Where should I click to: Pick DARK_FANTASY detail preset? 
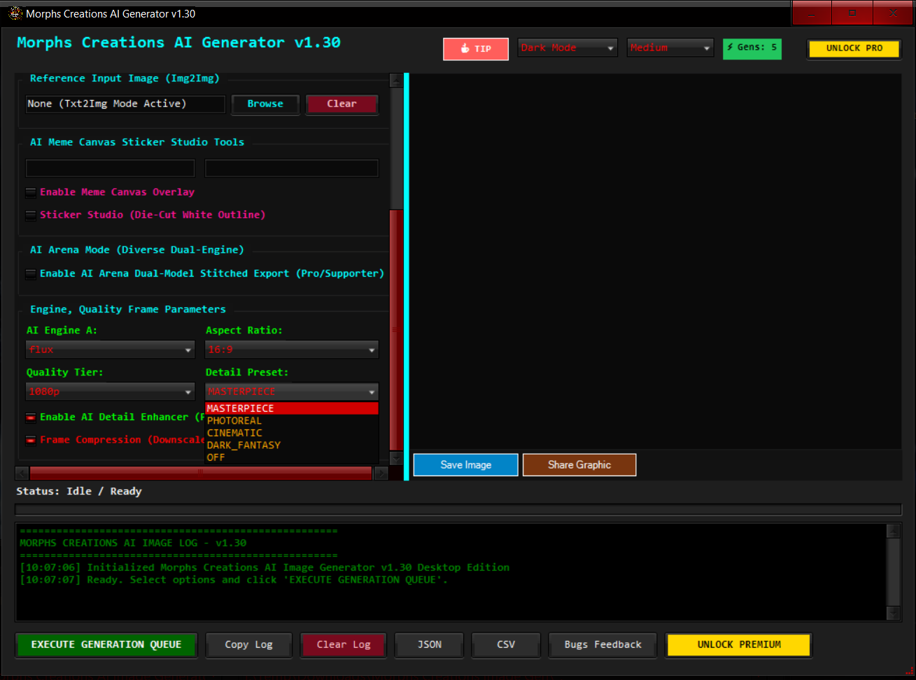coord(292,445)
